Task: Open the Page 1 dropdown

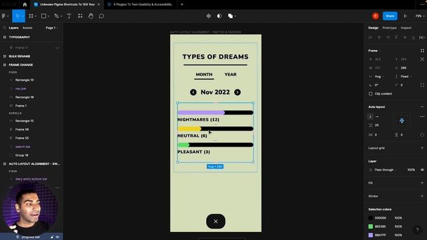Action: pos(52,28)
